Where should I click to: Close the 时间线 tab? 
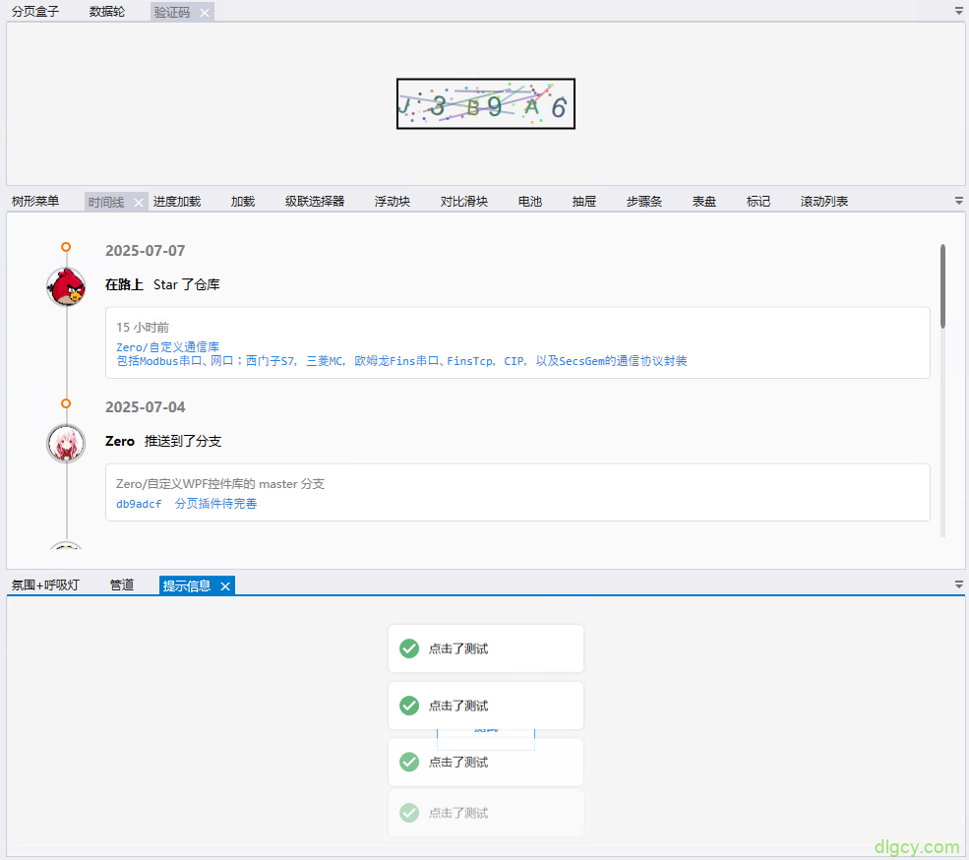[139, 202]
